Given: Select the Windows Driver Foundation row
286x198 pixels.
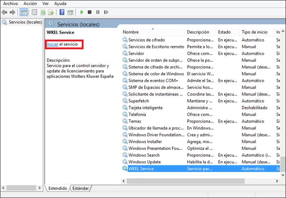Looking at the screenshot, I should [201, 135].
